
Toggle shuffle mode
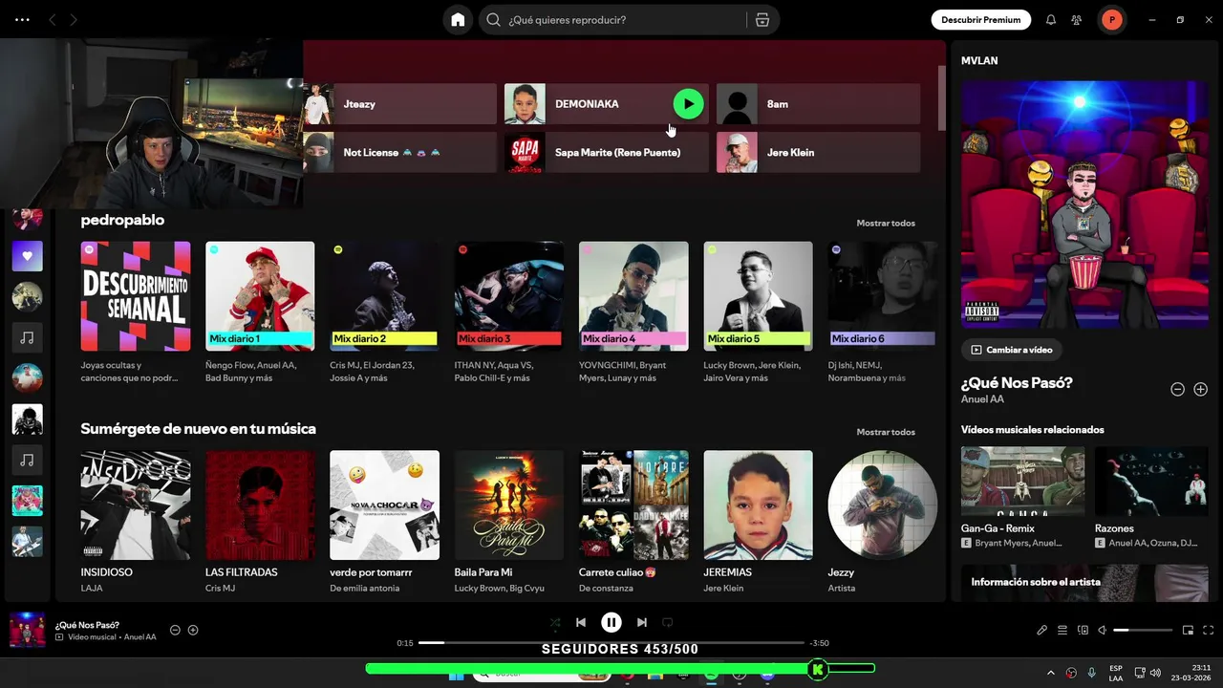click(555, 622)
